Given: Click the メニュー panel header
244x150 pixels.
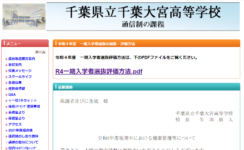Looking at the screenshot, I should 25,44.
